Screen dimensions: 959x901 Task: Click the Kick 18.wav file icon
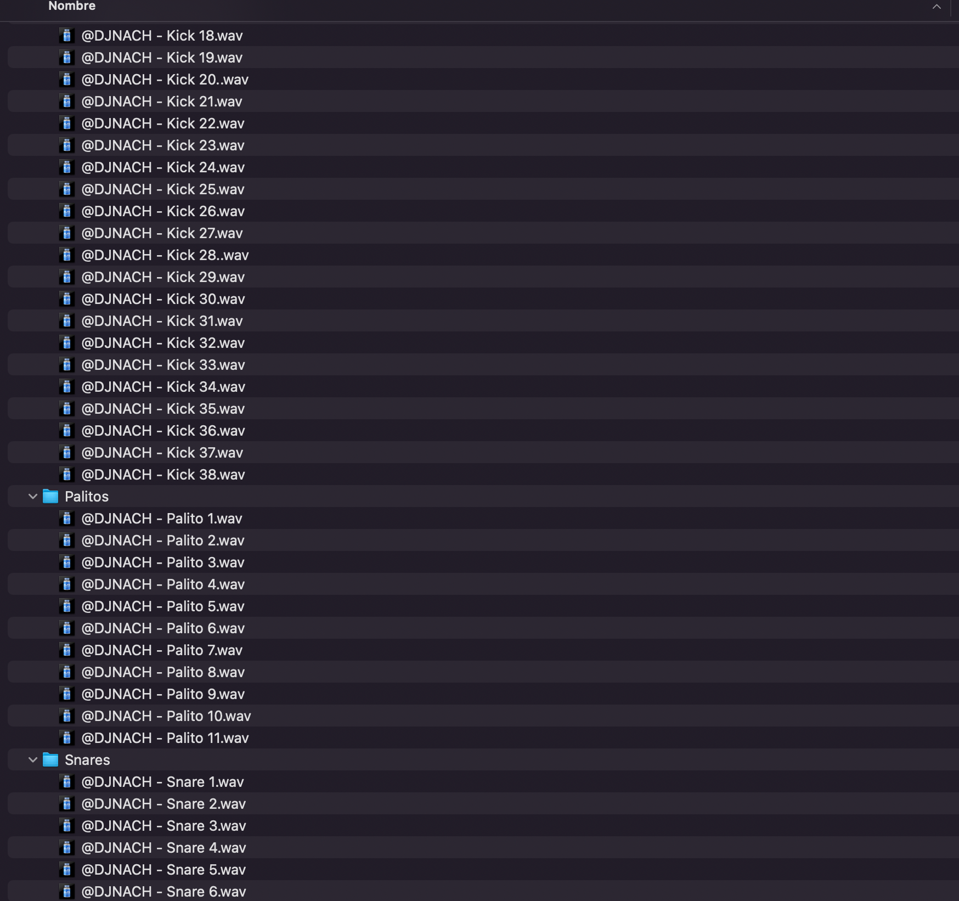click(66, 36)
